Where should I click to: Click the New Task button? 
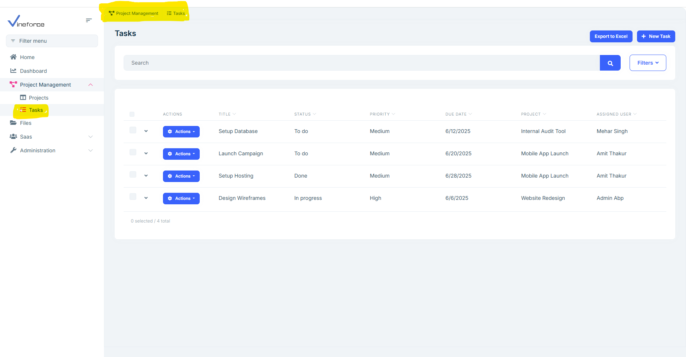pos(656,36)
